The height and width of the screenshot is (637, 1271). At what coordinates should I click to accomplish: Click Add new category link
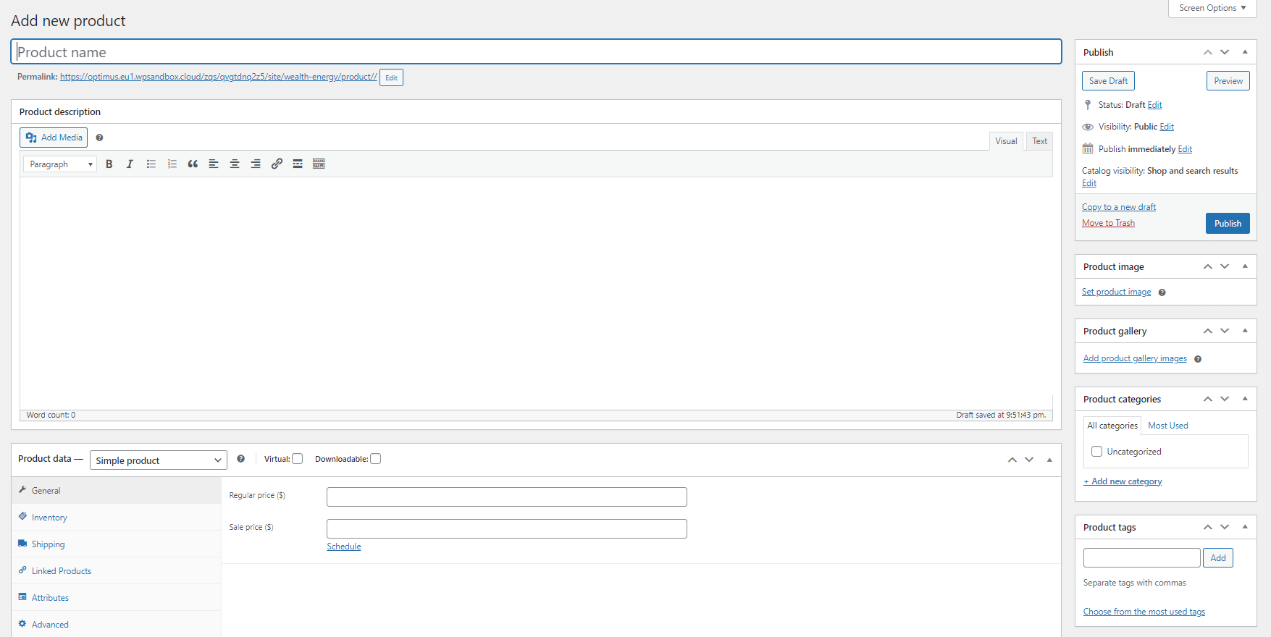point(1123,481)
